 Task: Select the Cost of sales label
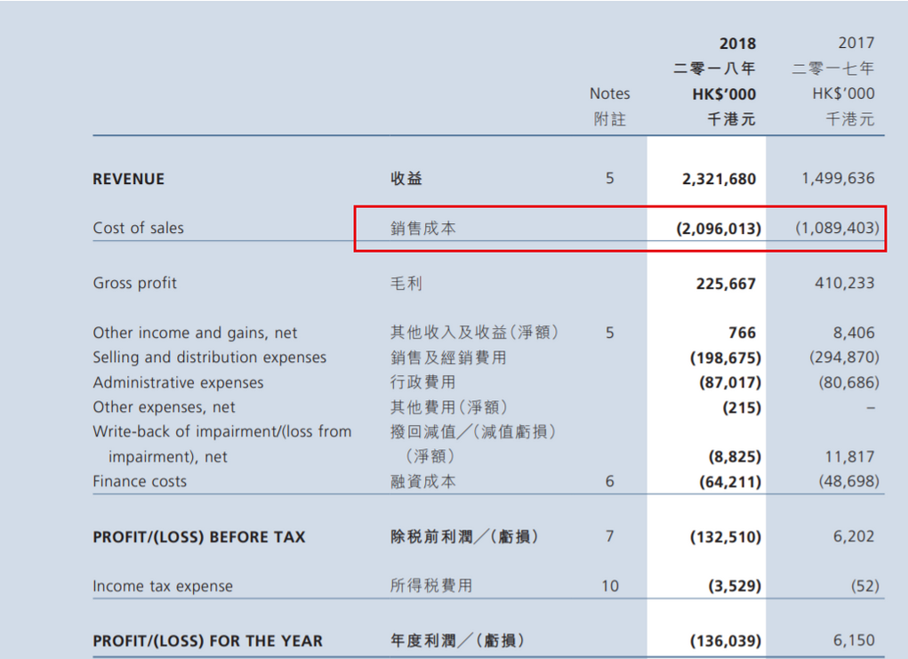139,229
